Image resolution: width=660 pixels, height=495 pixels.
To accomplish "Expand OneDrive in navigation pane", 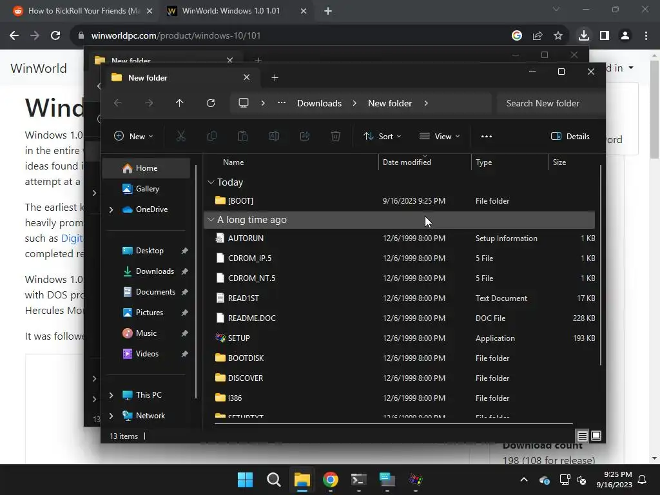I will coord(111,209).
